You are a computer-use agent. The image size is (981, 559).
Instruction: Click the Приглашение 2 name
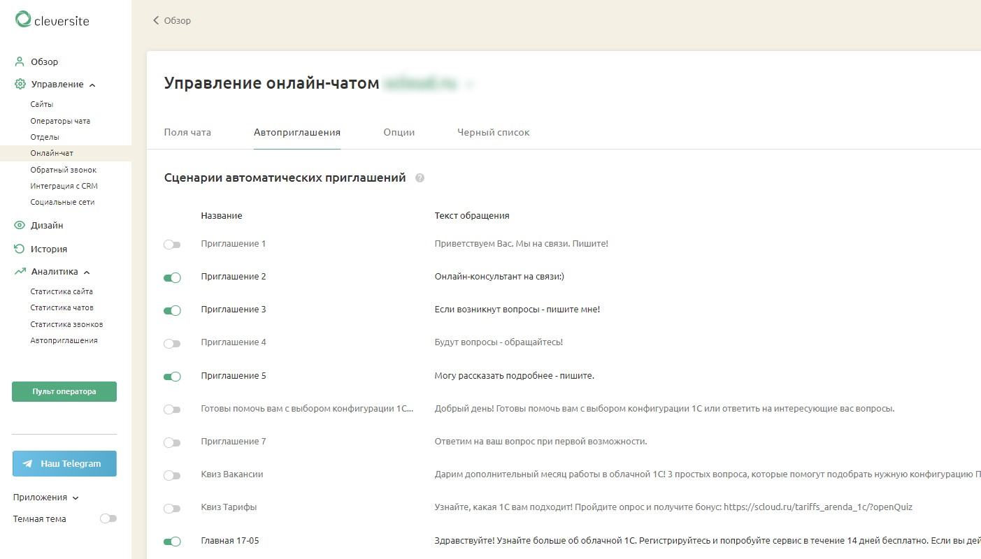(x=234, y=277)
